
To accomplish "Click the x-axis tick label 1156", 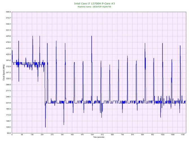I will [x=183, y=135].
